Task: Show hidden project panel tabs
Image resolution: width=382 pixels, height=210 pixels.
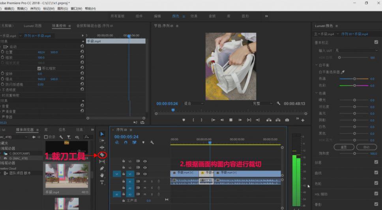Action: [92, 130]
